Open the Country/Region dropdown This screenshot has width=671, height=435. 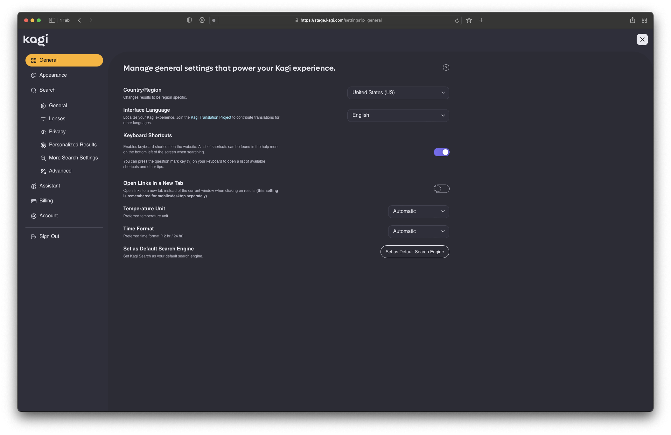pyautogui.click(x=398, y=93)
